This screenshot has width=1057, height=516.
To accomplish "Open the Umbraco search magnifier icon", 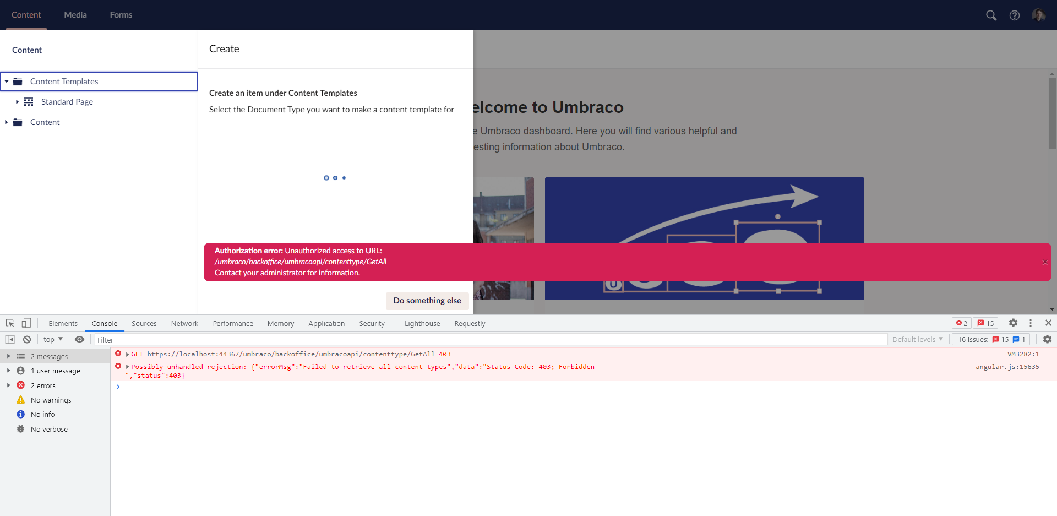I will [x=991, y=15].
